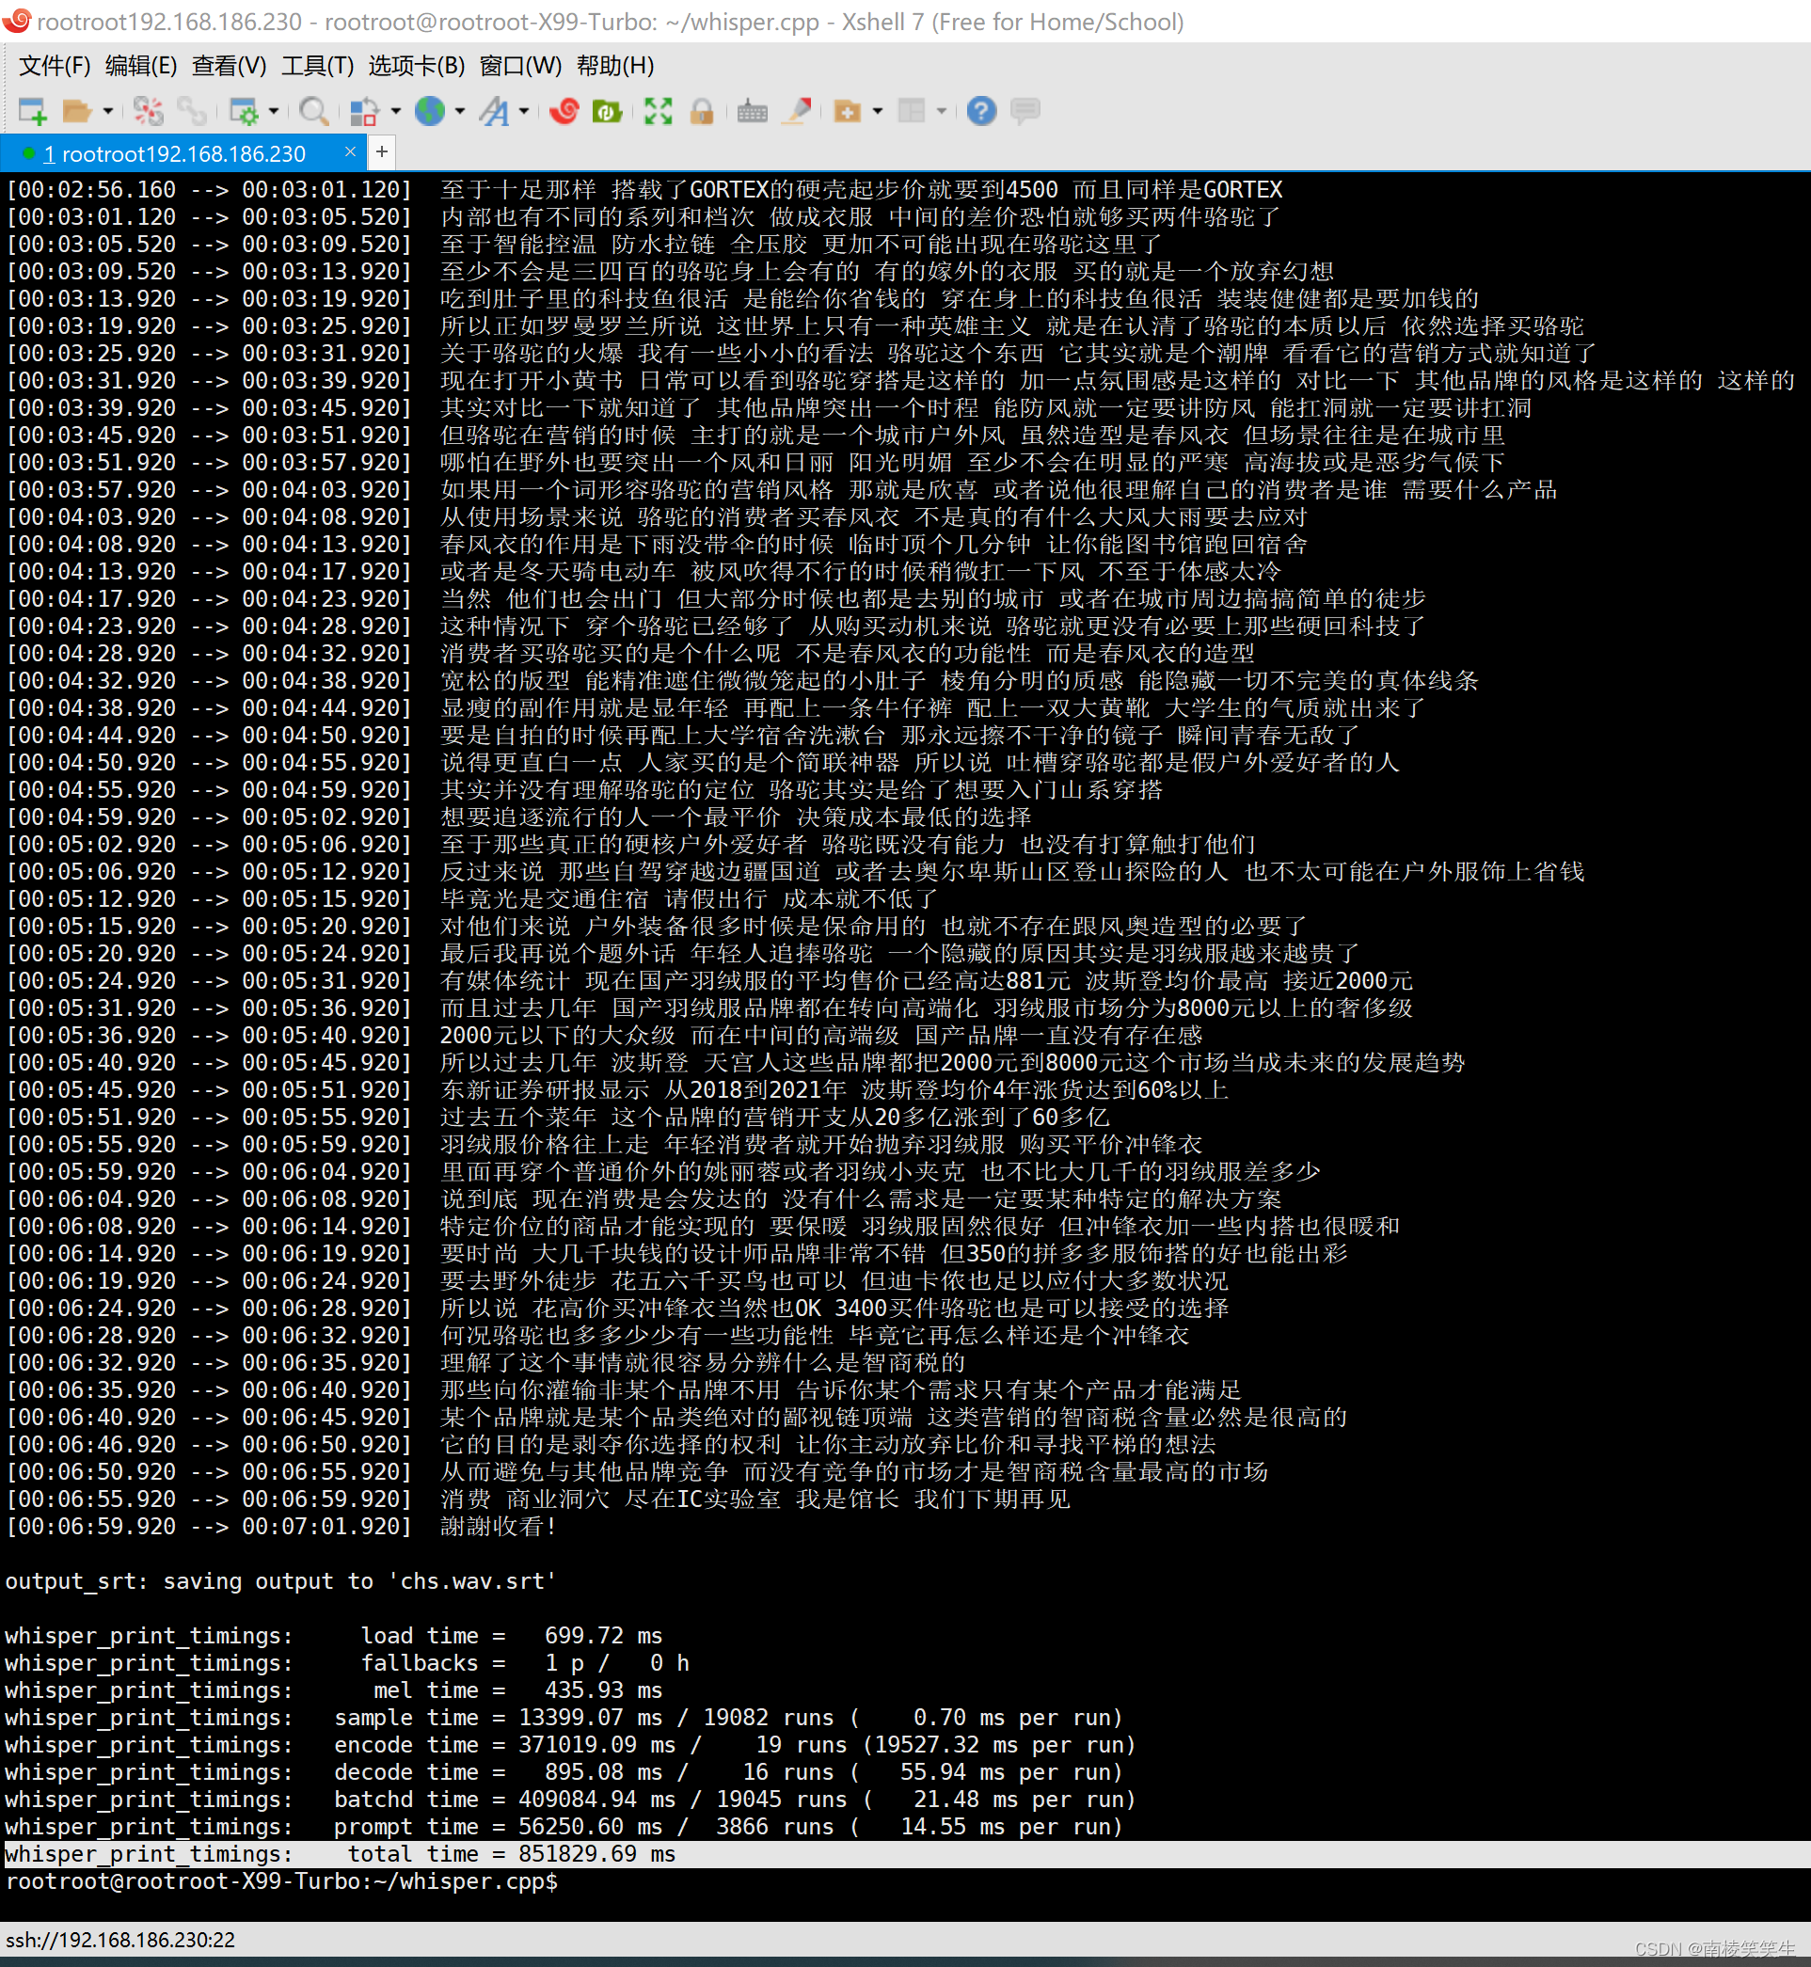This screenshot has width=1811, height=1967.
Task: Click the red Xshell swirl icon
Action: click(564, 112)
